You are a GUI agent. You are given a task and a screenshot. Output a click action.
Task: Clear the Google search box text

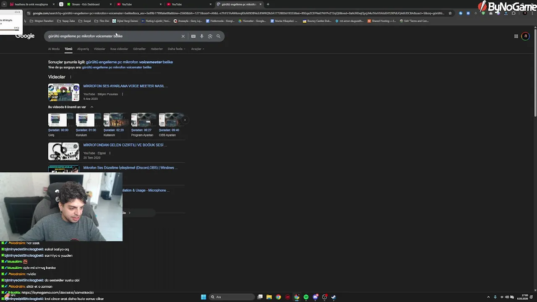(x=183, y=36)
